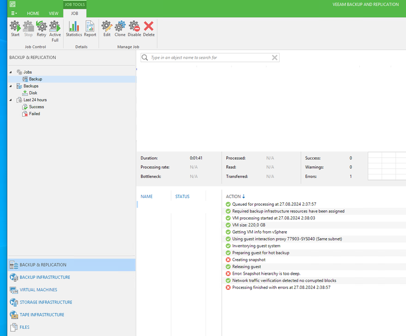Collapse the Last 24 hours node
Viewport: 406px width, 336px height.
pos(11,100)
